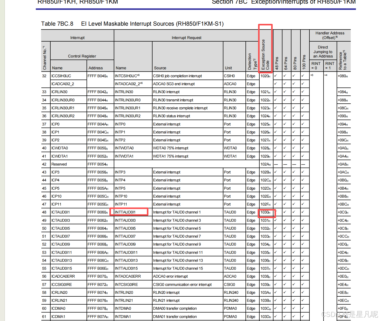Click address FFFF B04CH

coord(98,132)
